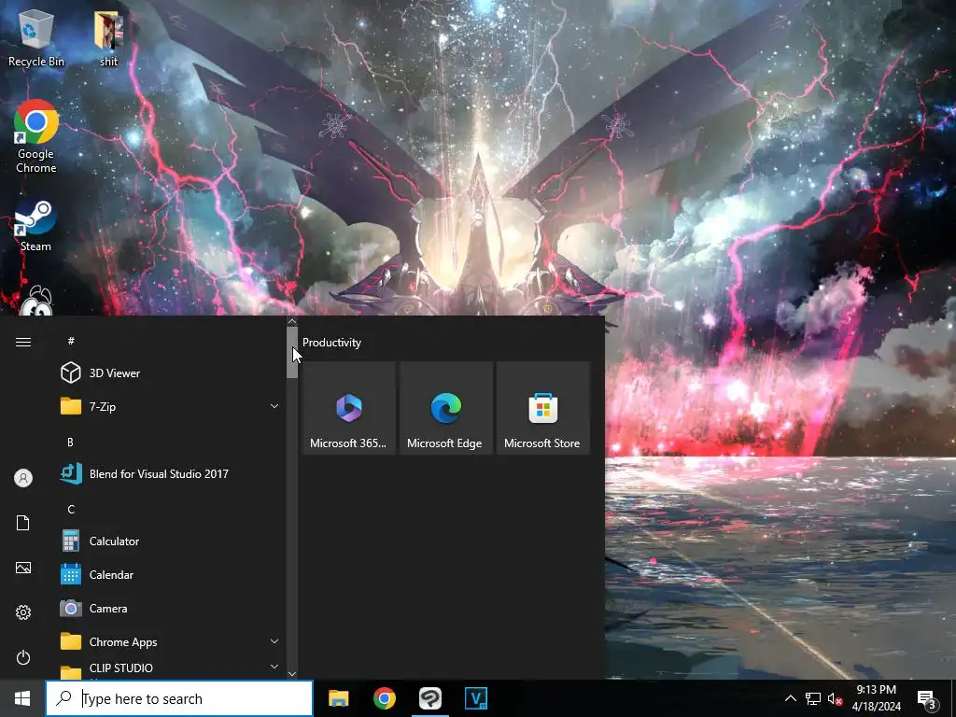
Task: Open the Calendar app
Action: 171,574
